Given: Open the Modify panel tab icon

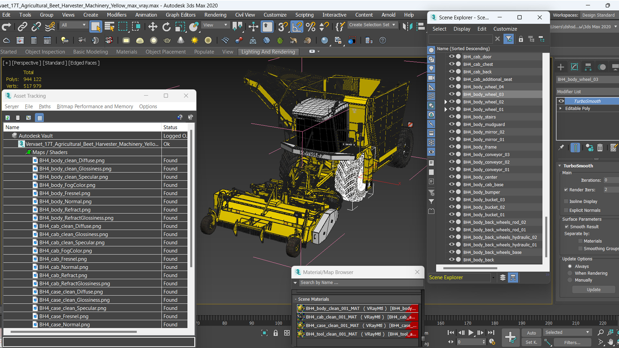Looking at the screenshot, I should tap(575, 67).
